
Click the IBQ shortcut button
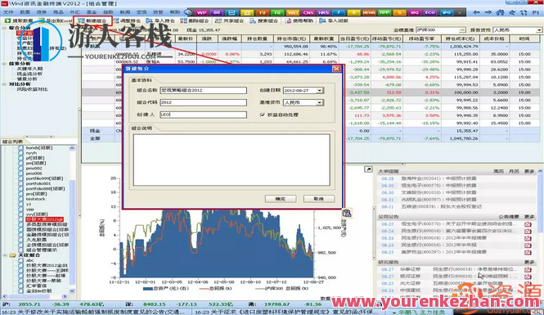pyautogui.click(x=415, y=12)
